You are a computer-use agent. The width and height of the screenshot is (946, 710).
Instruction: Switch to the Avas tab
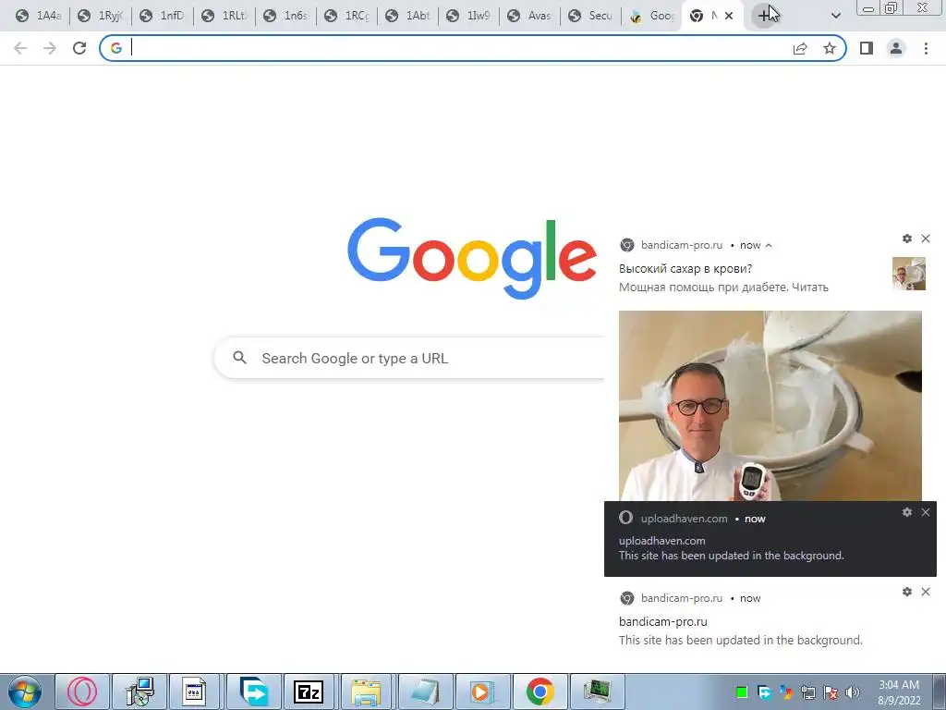pyautogui.click(x=529, y=16)
